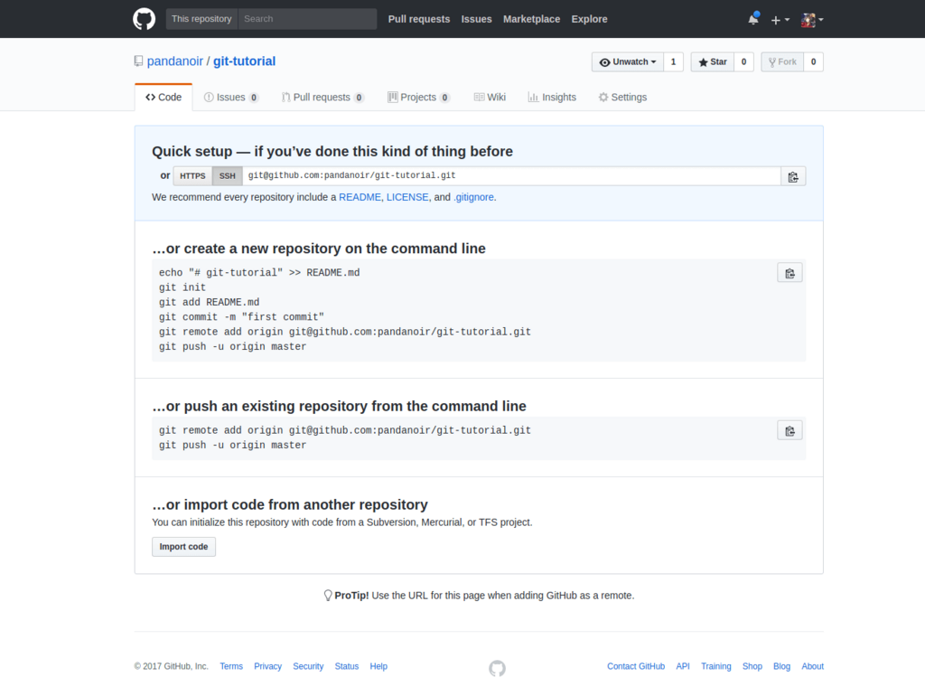Open the About footer link
Image resolution: width=925 pixels, height=677 pixels.
[812, 666]
